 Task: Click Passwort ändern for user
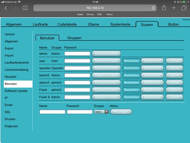coord(106,61)
